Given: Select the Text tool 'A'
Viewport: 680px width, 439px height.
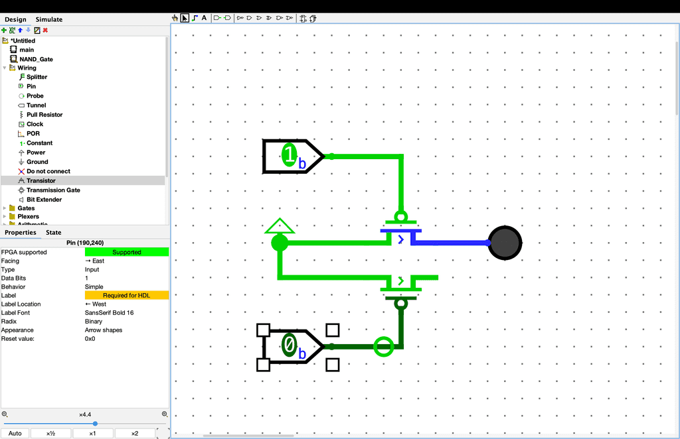Looking at the screenshot, I should pyautogui.click(x=204, y=18).
